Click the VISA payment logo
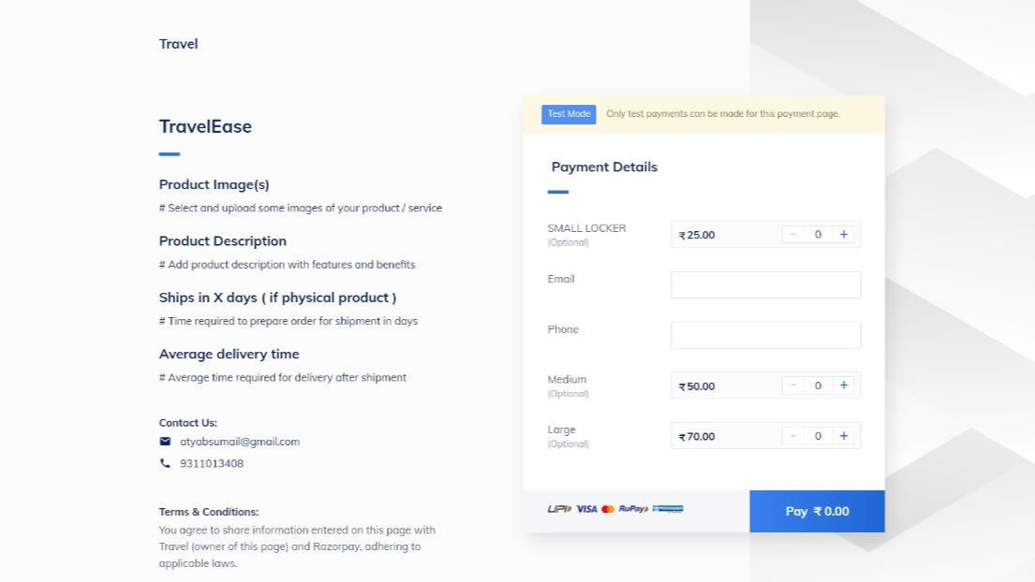This screenshot has height=582, width=1035. pos(586,509)
